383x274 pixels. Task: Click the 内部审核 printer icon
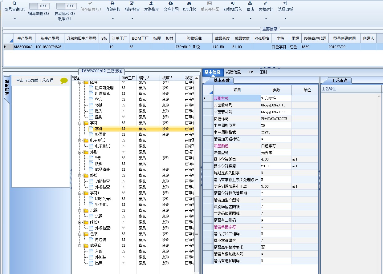pyautogui.click(x=113, y=3)
